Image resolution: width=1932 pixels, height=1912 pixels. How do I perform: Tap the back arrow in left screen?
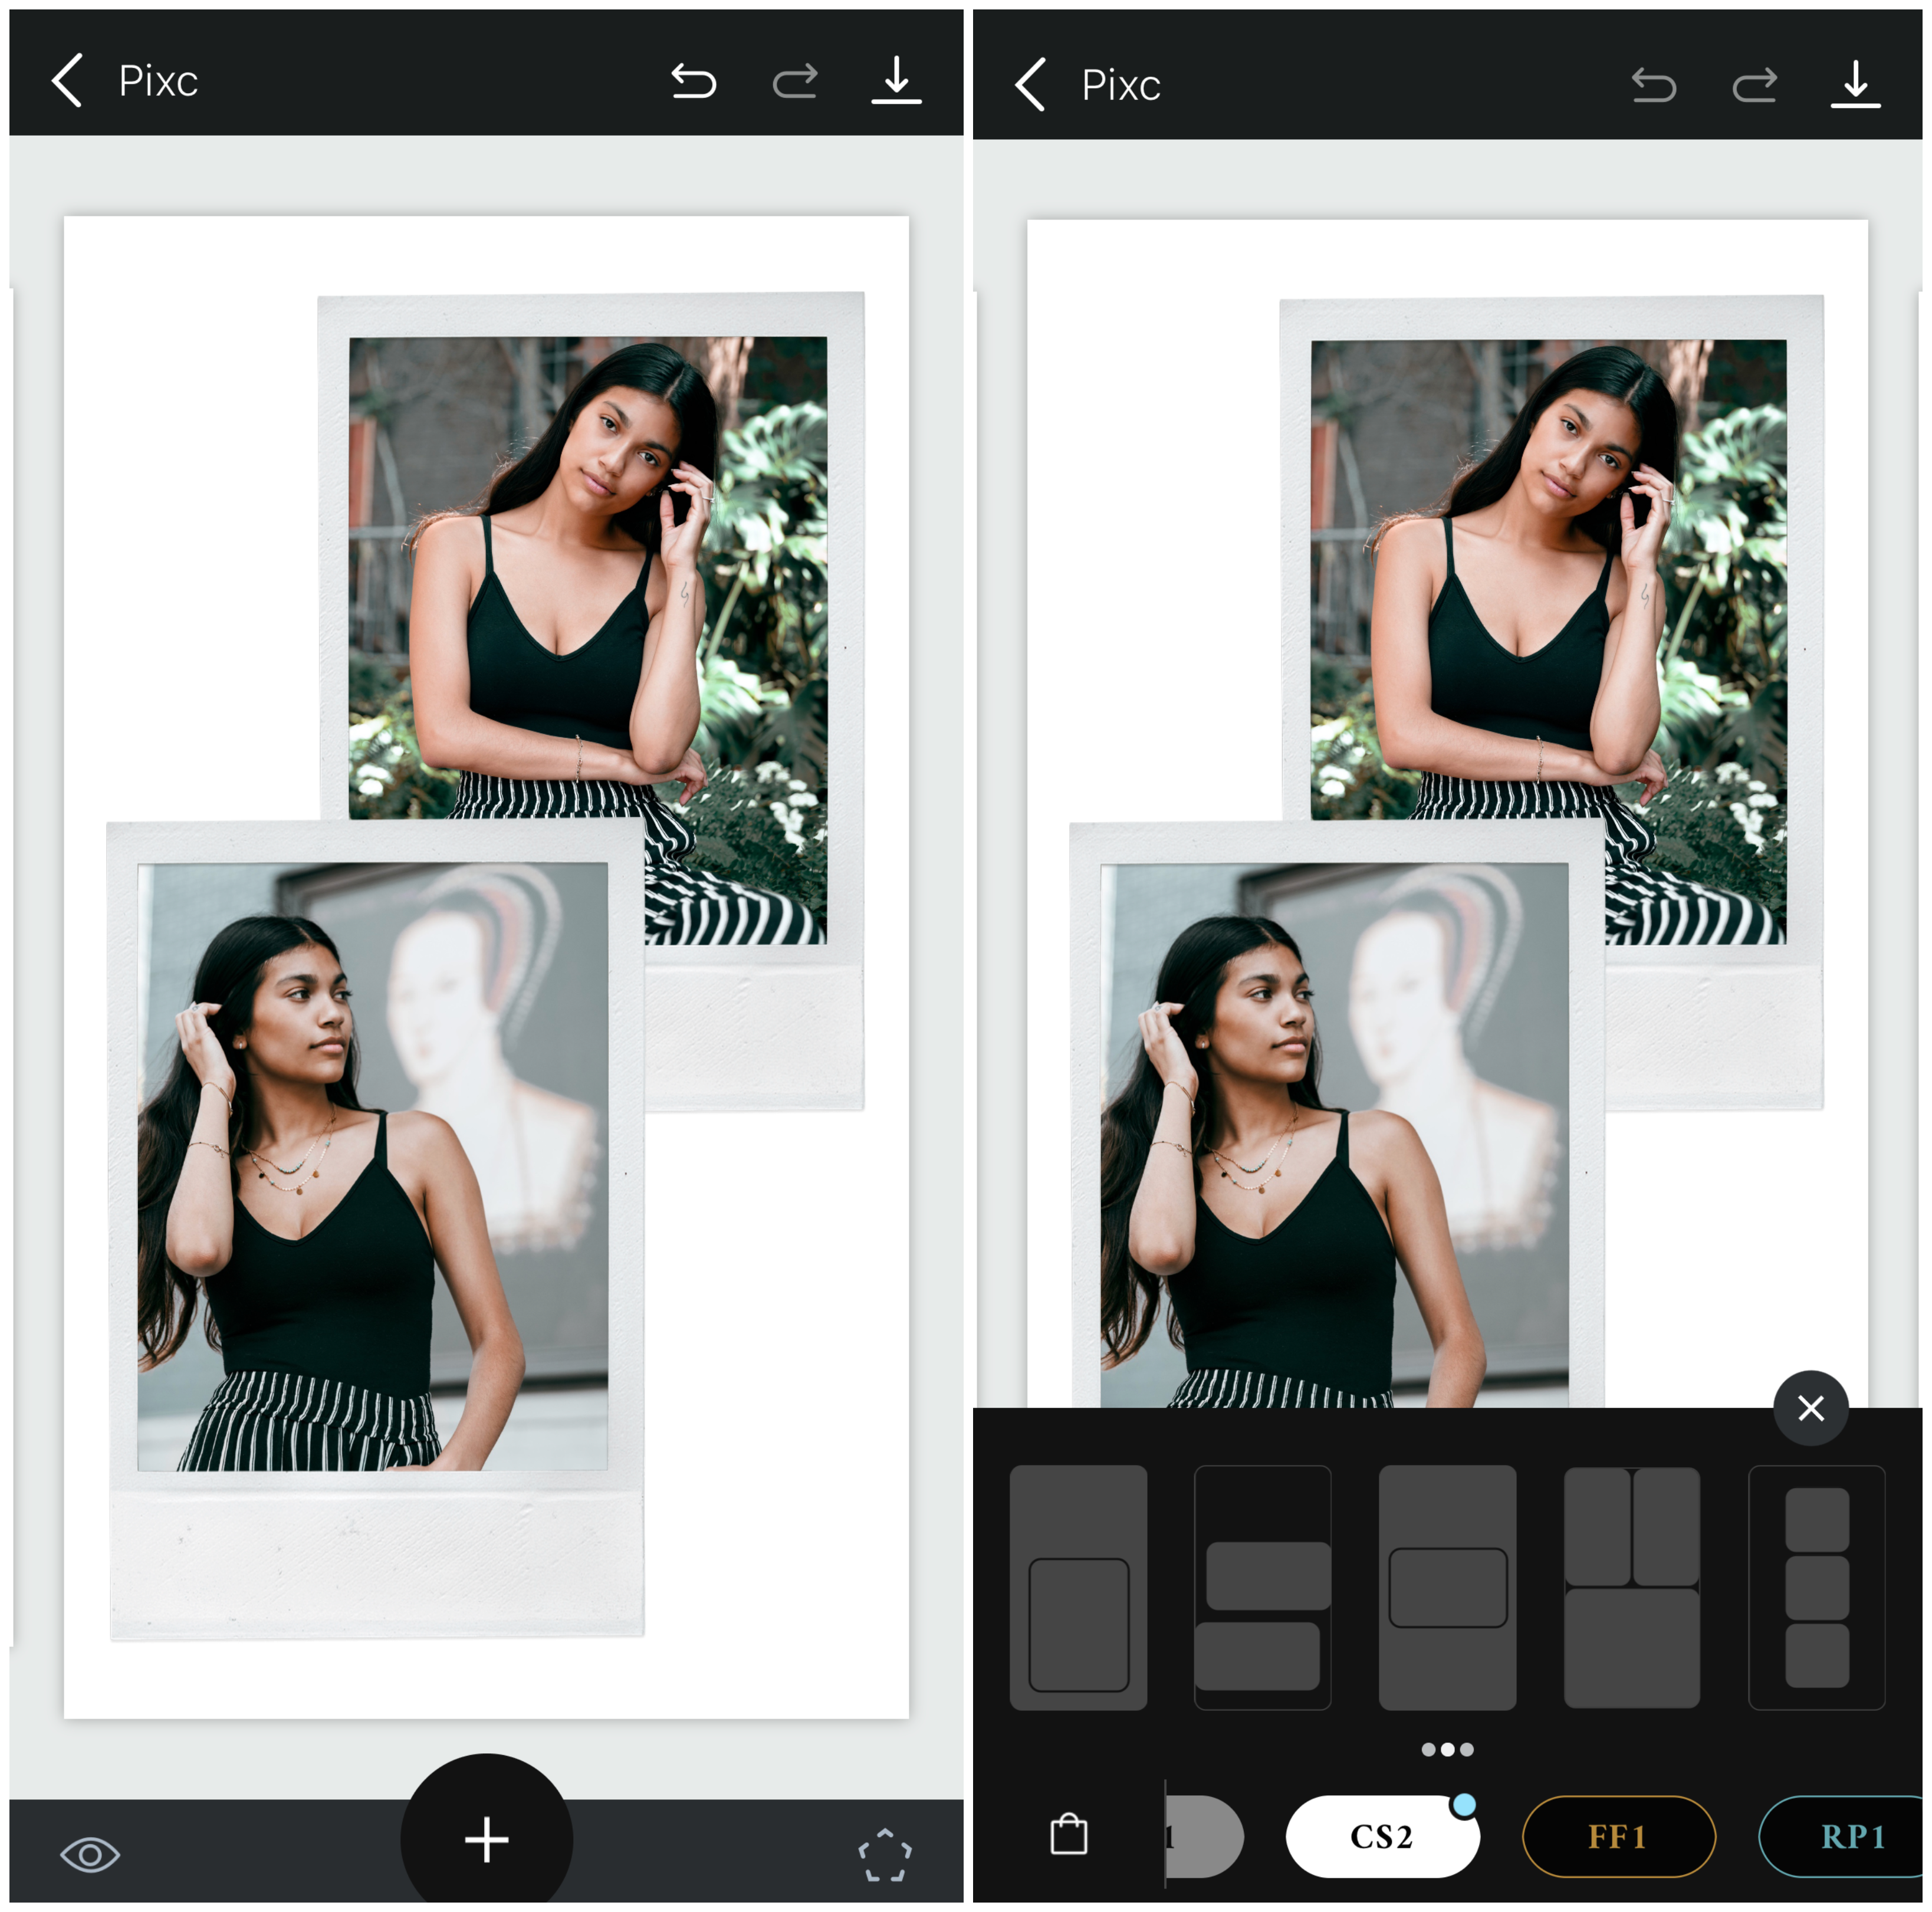(x=67, y=81)
